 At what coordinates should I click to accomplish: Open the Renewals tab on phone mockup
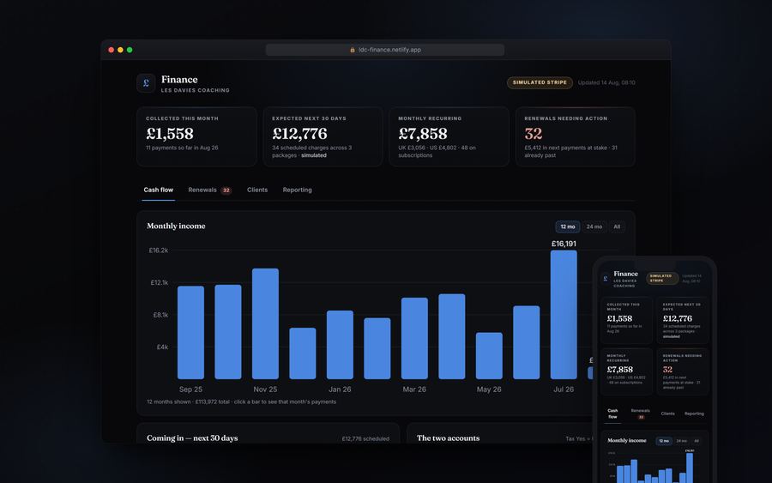[641, 414]
